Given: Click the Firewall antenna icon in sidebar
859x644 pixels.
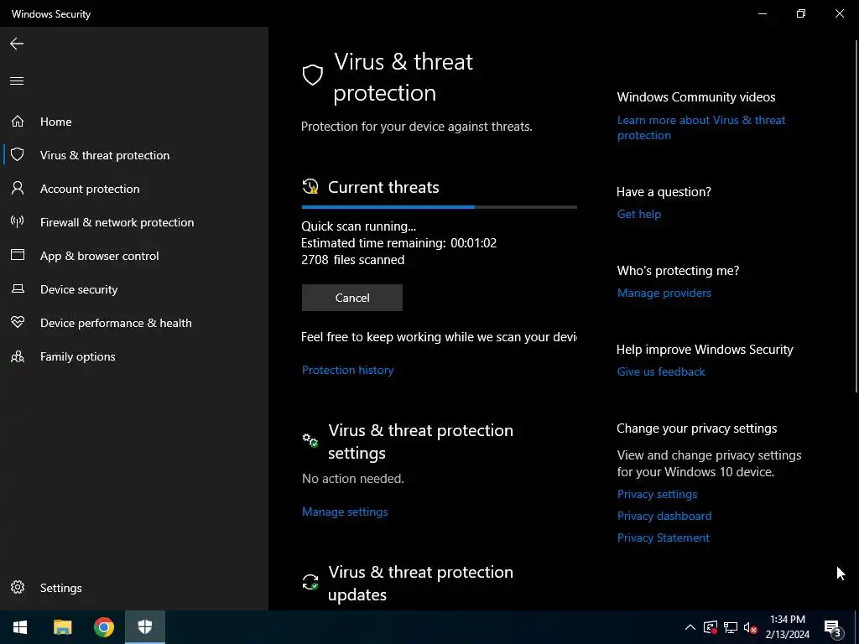Looking at the screenshot, I should click(x=18, y=221).
